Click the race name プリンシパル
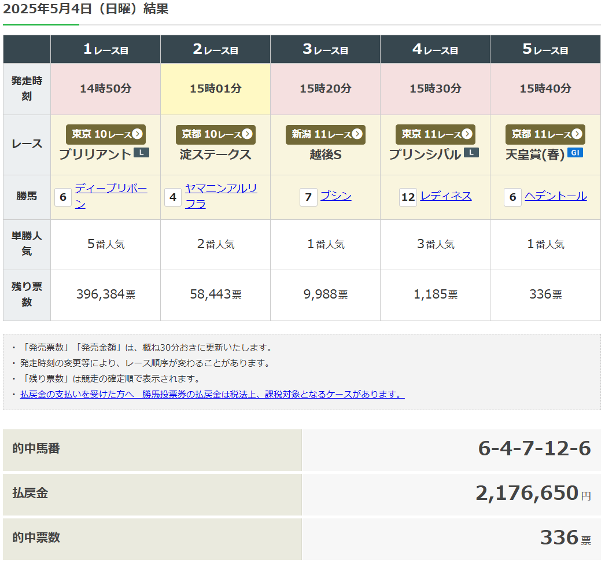The height and width of the screenshot is (567, 605). pyautogui.click(x=425, y=154)
